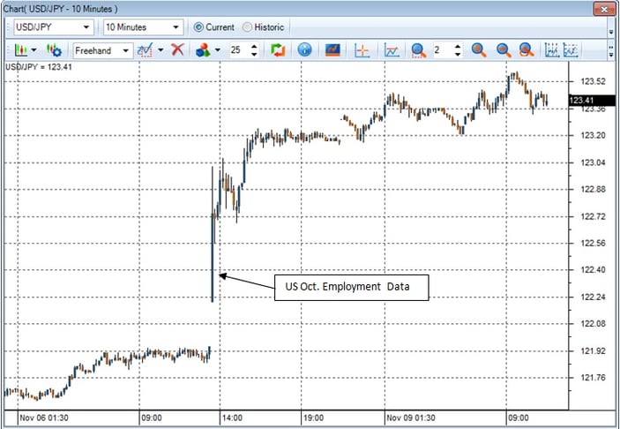
Task: Click the 19:00 time axis label
Action: coord(313,418)
